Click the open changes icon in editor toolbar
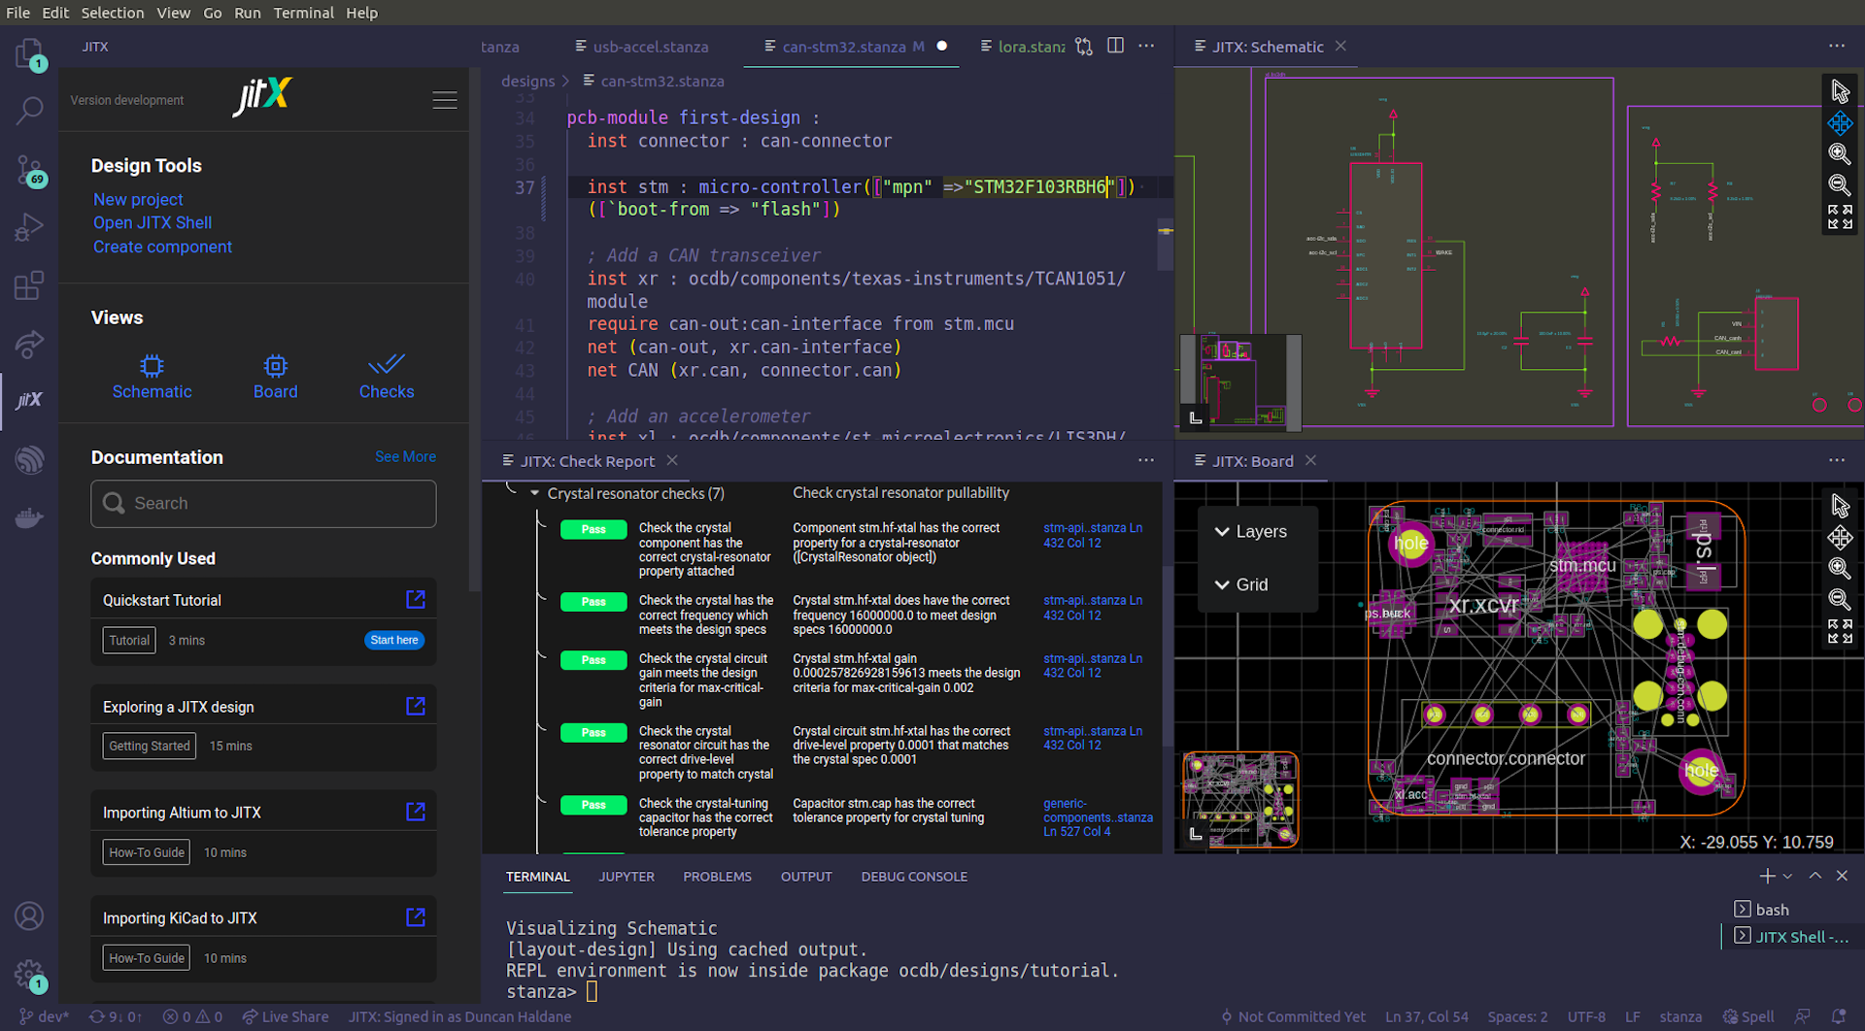 pos(1084,47)
